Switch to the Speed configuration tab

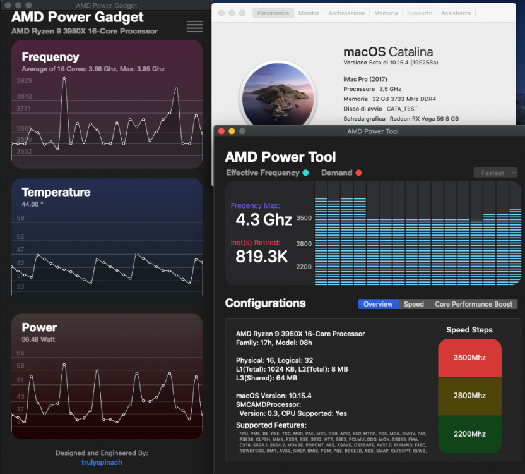413,304
